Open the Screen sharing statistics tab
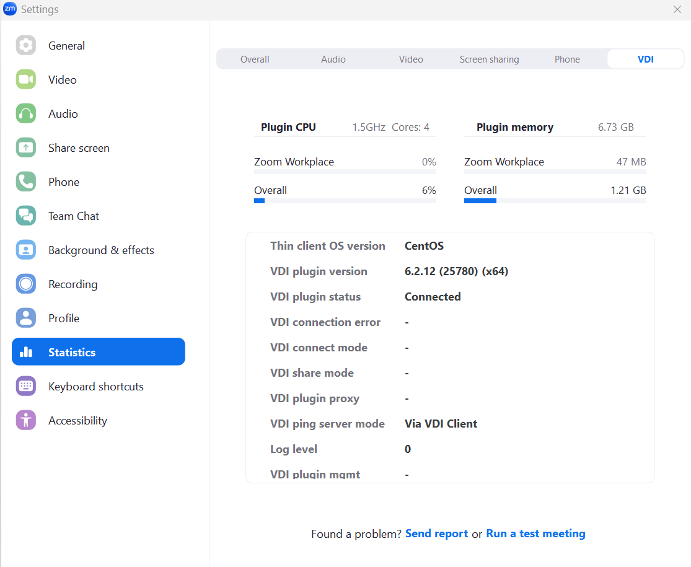The height and width of the screenshot is (567, 691). point(489,59)
